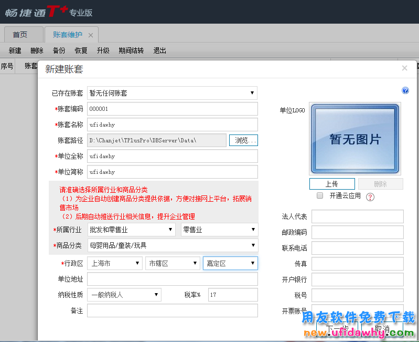The width and height of the screenshot is (419, 342).
Task: Click 新建 in the toolbar
Action: [x=15, y=51]
